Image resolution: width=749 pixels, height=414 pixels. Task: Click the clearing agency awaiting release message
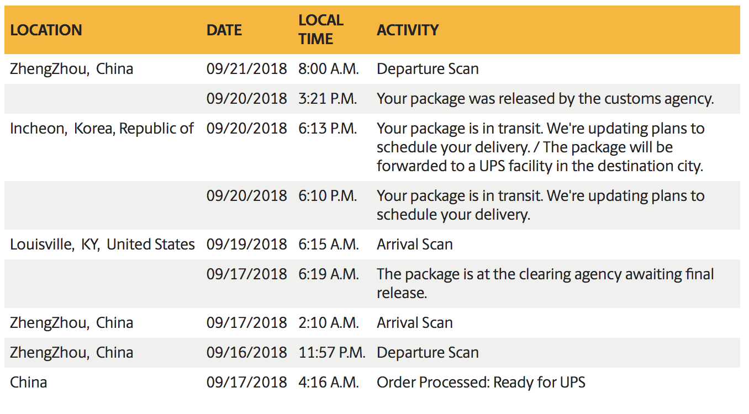[545, 283]
